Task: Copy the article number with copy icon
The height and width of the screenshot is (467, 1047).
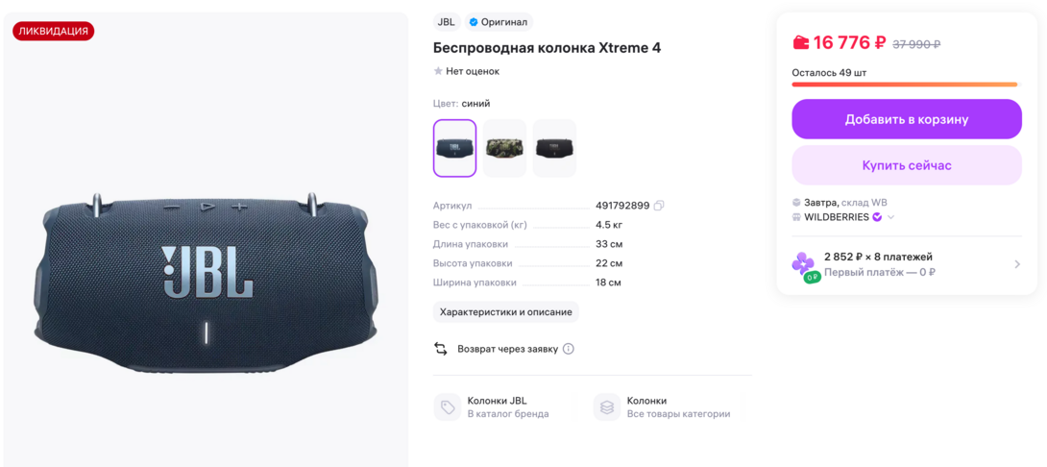Action: point(658,206)
